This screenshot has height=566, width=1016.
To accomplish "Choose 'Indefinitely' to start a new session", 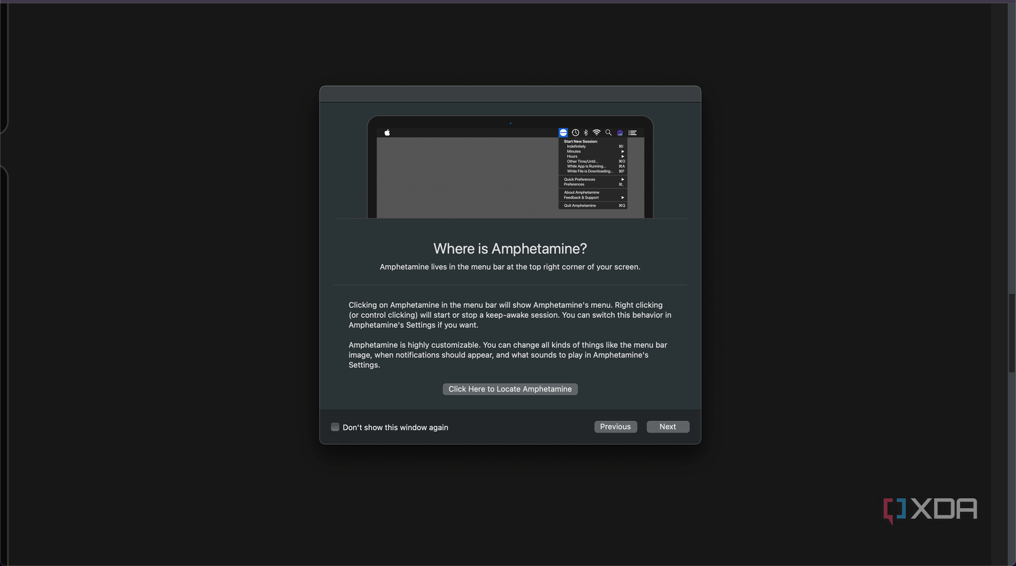I will 576,146.
